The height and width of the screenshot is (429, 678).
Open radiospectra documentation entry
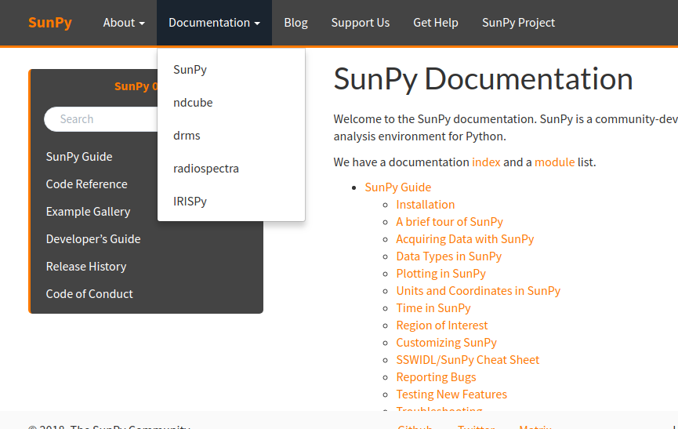(206, 169)
